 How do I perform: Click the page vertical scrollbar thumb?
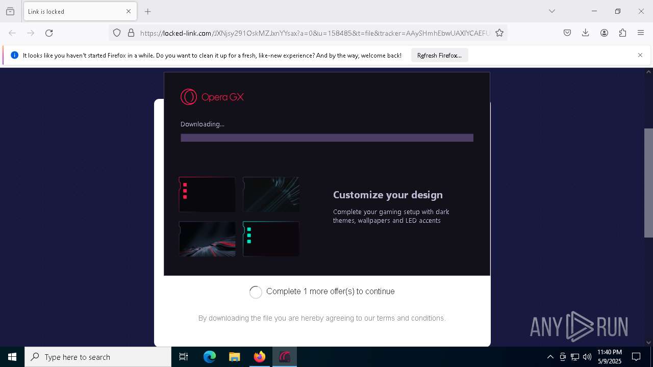pyautogui.click(x=648, y=182)
